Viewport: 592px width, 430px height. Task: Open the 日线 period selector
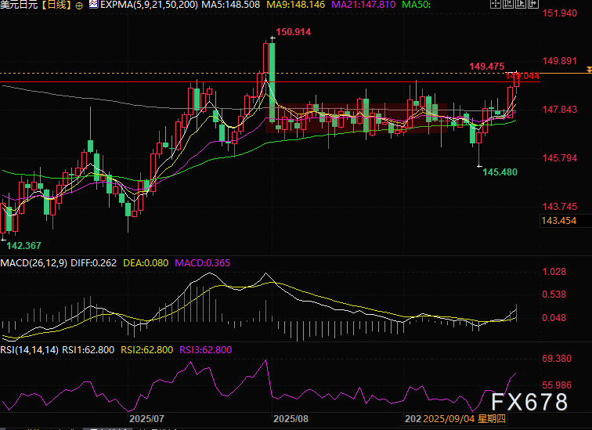pyautogui.click(x=56, y=5)
